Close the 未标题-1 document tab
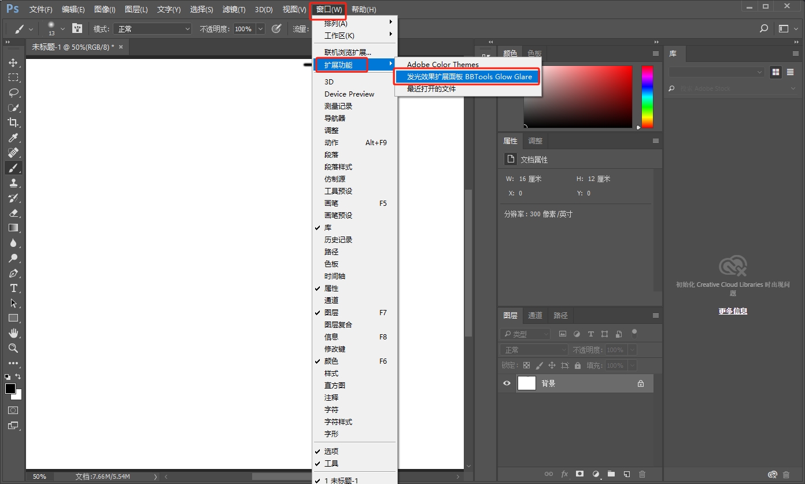This screenshot has height=484, width=805. point(121,47)
